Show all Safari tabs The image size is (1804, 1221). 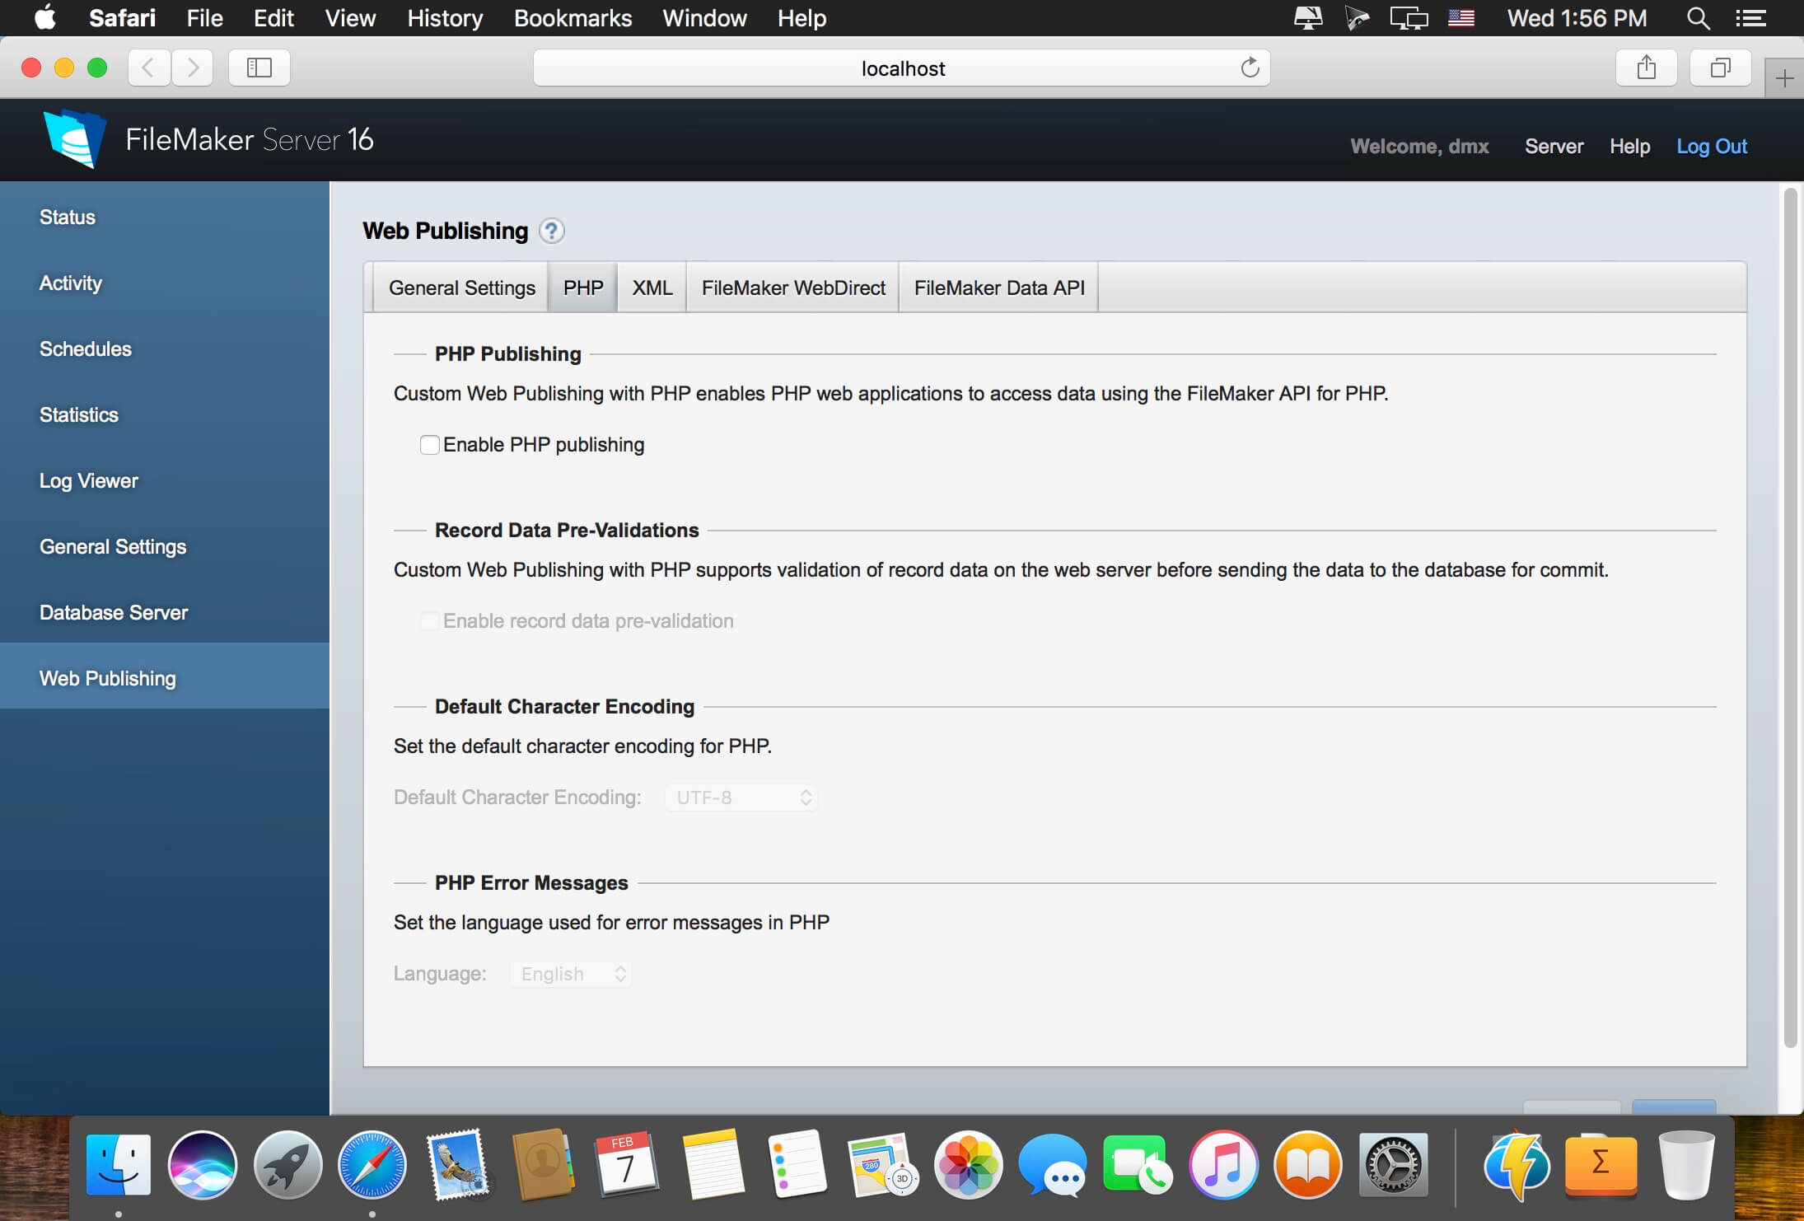point(1720,68)
